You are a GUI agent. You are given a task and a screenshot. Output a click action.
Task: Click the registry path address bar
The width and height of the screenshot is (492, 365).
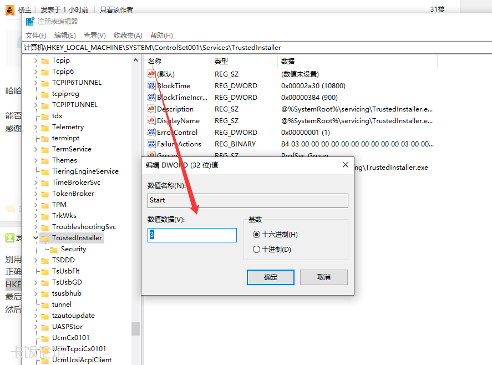[x=257, y=48]
